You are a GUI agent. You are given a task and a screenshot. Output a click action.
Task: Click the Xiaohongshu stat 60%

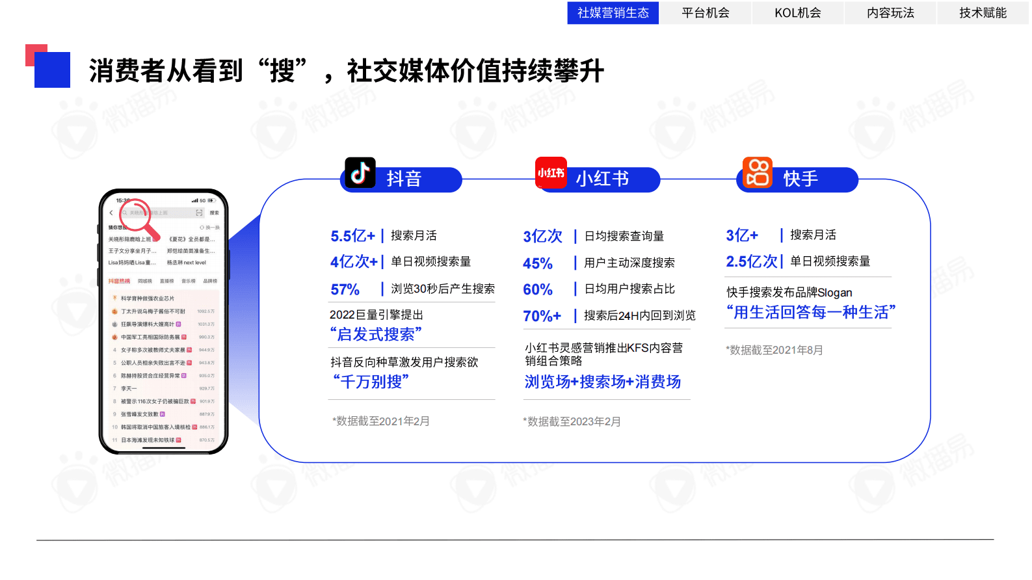(x=538, y=289)
